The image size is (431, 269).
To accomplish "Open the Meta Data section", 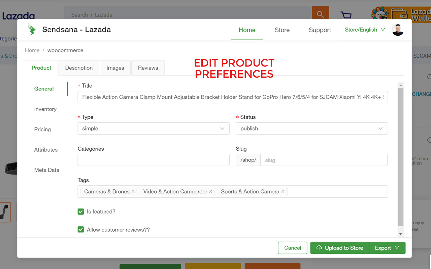I will tap(47, 170).
